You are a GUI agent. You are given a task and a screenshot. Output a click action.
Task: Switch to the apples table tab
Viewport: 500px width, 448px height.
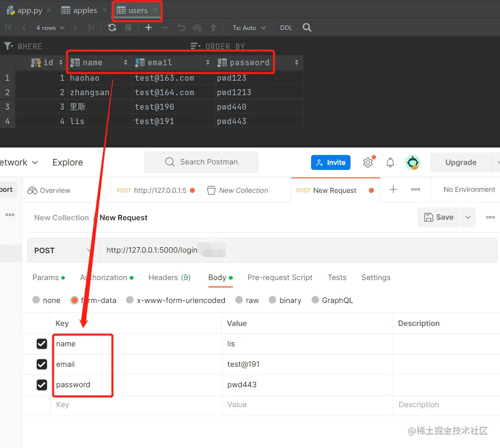point(79,10)
